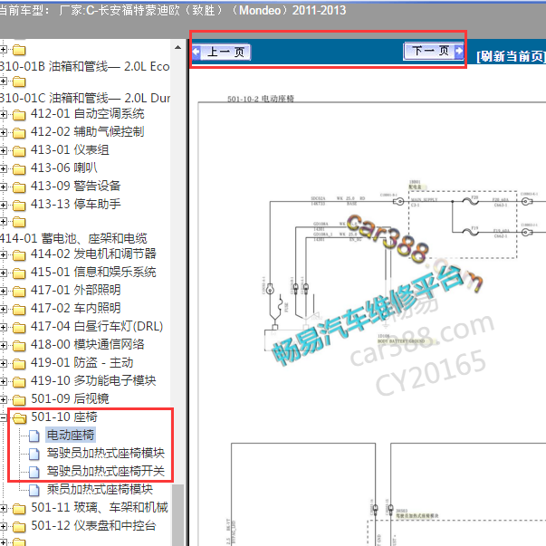Viewport: 546px width, 546px height.
Task: Open the 驾驶员加热式座椅模块 page
Action: click(106, 454)
